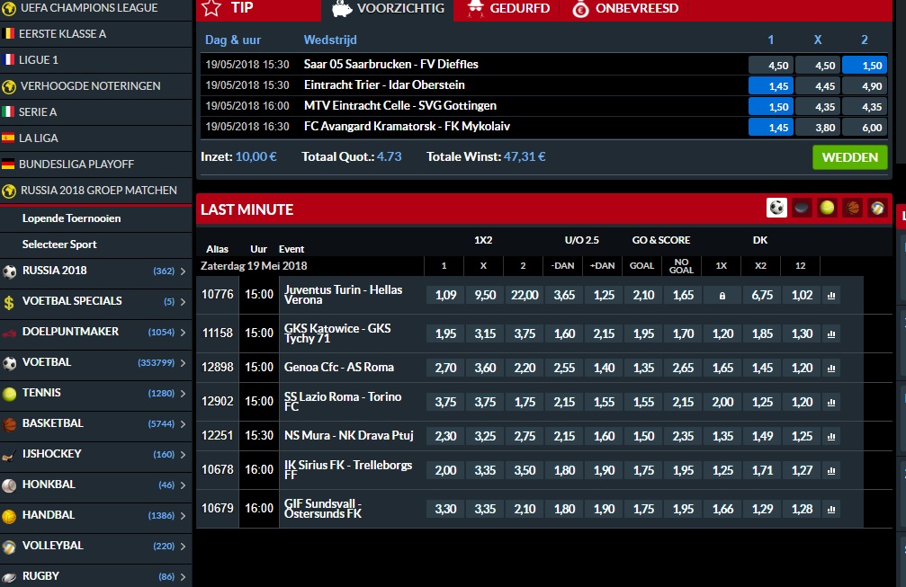
Task: Click the Totaal Quot. value 4.73
Action: click(x=389, y=156)
